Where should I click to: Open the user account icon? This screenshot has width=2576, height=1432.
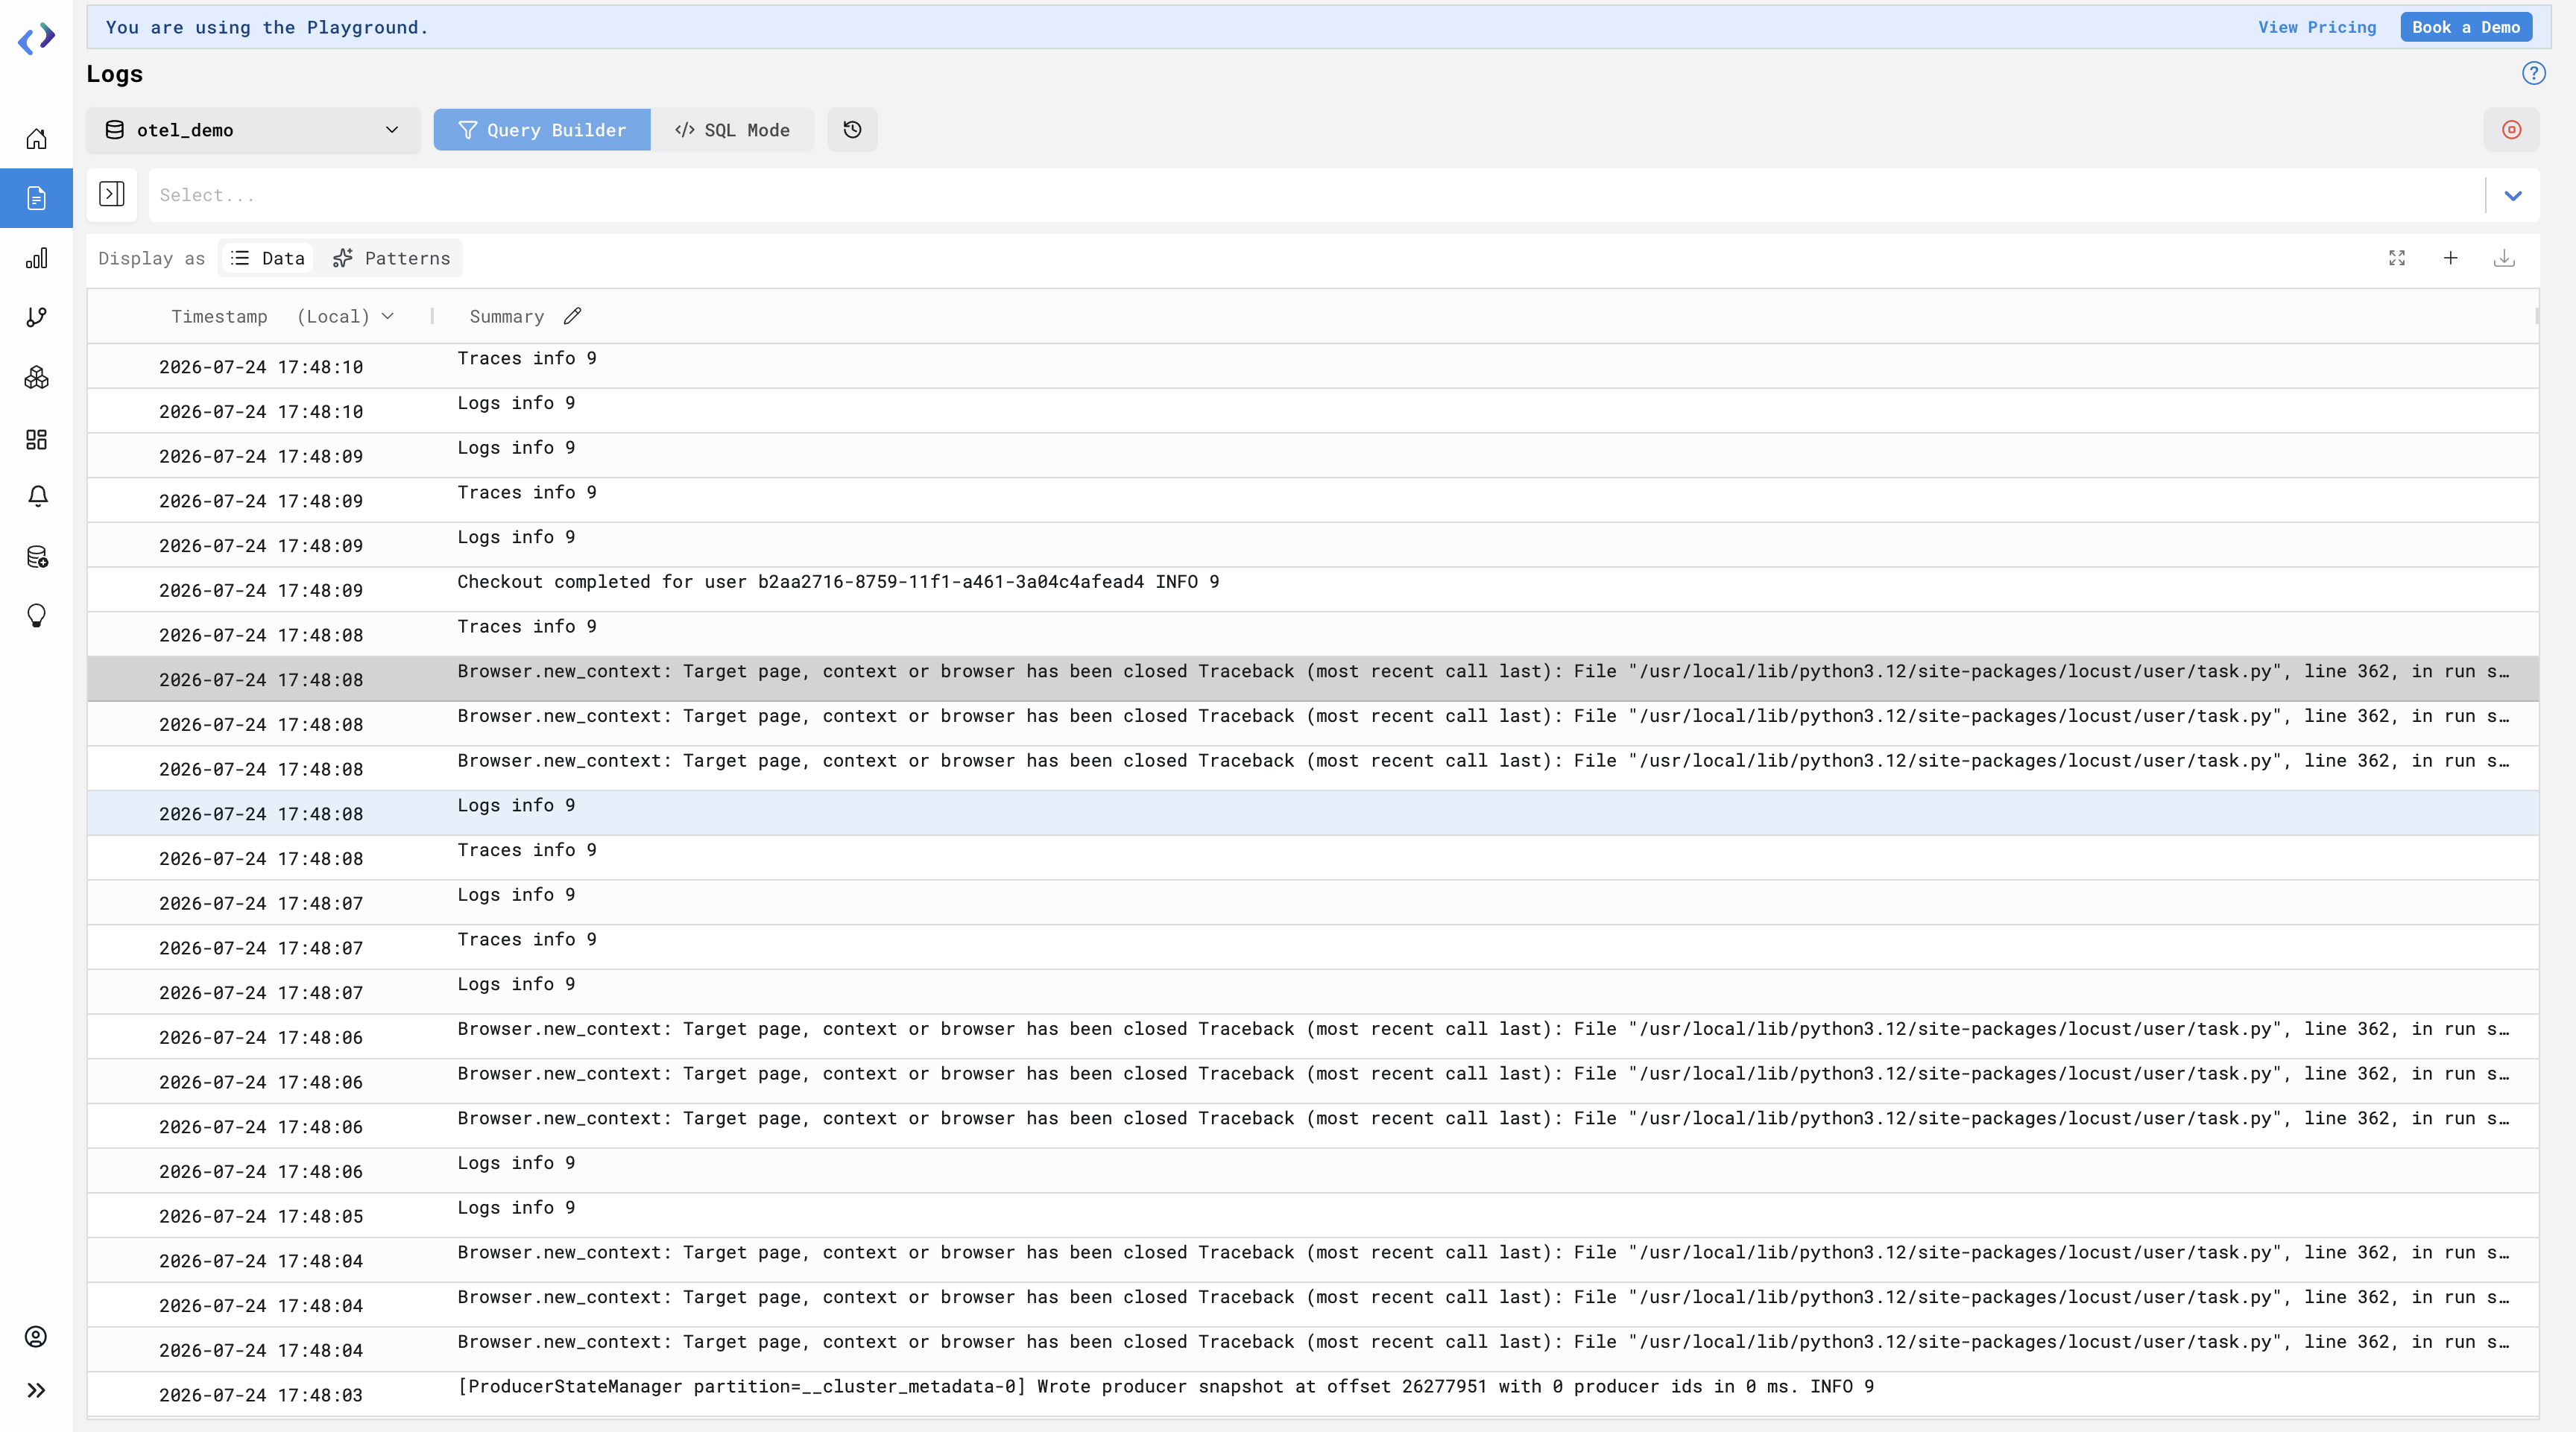pos(37,1337)
